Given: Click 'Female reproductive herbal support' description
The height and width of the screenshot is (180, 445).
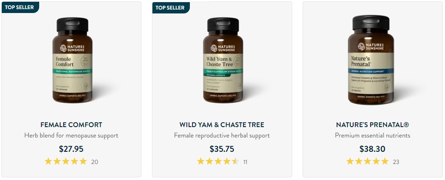Looking at the screenshot, I should coord(222,135).
